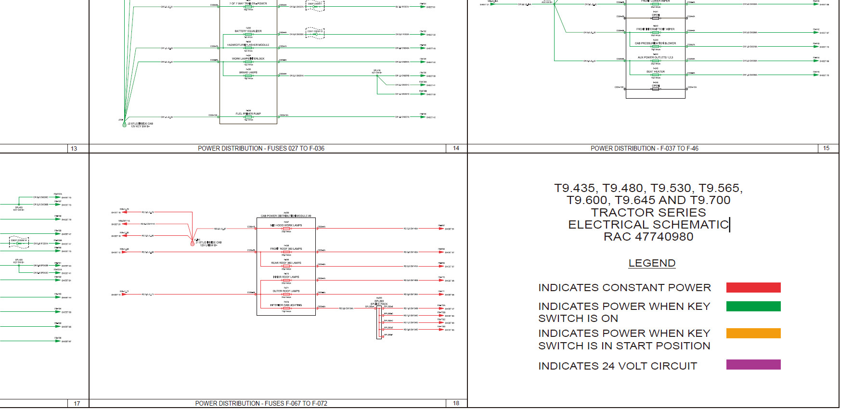Screen dimensions: 866x410
Task: Click sheet number 14 in the title strip
Action: point(456,148)
